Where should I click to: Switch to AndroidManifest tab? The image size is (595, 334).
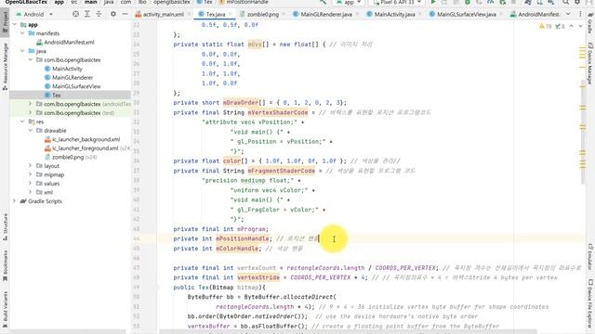(x=535, y=15)
